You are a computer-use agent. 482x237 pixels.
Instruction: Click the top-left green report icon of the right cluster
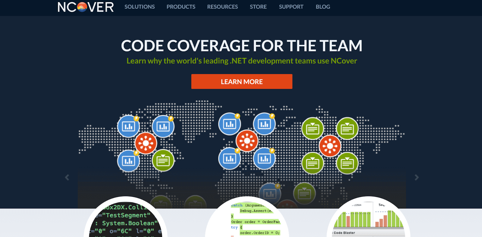tap(313, 128)
